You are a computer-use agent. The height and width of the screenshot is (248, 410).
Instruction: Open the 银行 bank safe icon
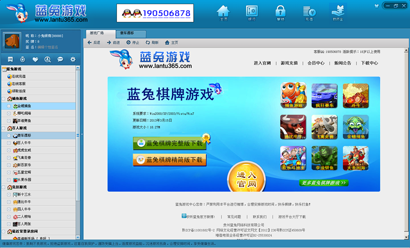point(252,13)
